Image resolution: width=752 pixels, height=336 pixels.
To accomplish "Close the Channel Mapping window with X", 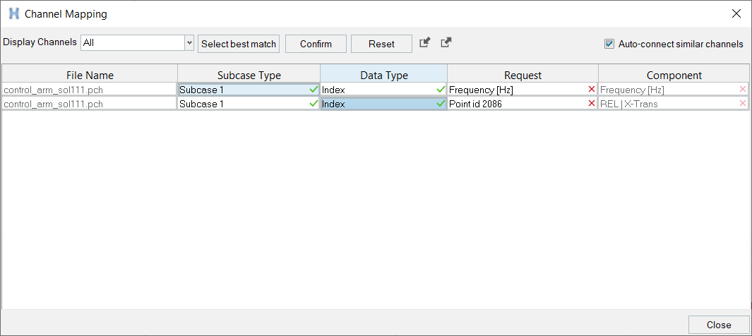I will point(736,13).
